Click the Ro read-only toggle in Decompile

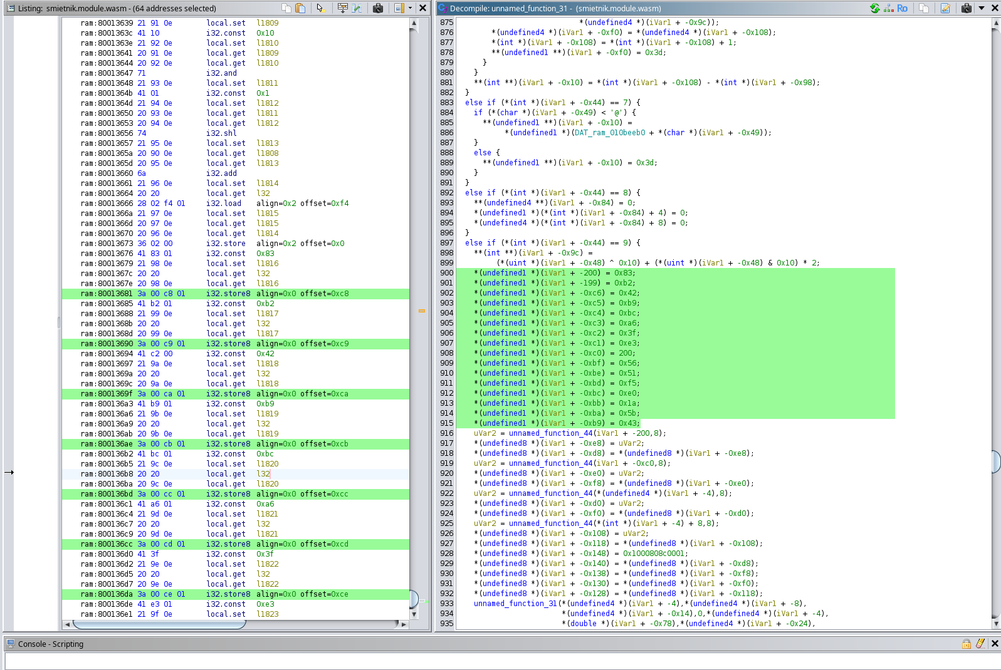pos(902,8)
